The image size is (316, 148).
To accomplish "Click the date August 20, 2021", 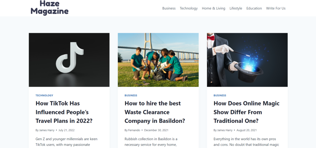I will pyautogui.click(x=247, y=130).
